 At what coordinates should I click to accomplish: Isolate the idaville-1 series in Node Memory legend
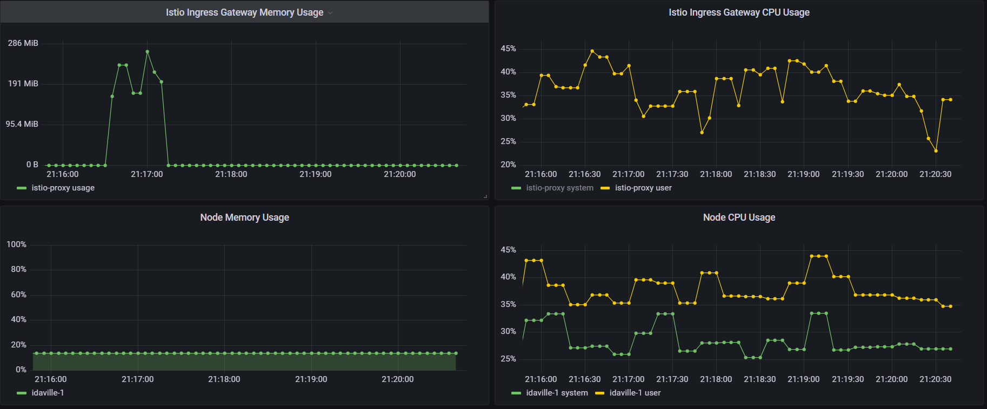pyautogui.click(x=48, y=393)
